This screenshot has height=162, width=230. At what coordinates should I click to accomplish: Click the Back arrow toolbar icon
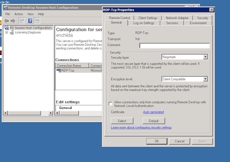[x=6, y=21]
